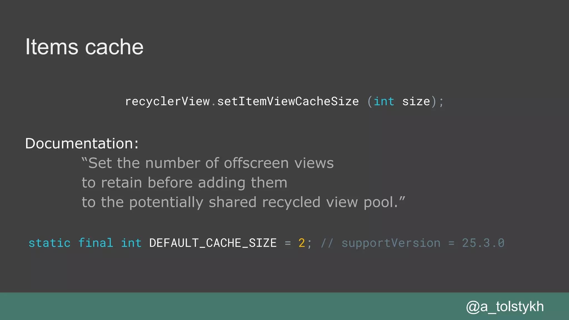Click the quote line 'Set the number of offscreen views'
569x320 pixels.
coord(208,163)
